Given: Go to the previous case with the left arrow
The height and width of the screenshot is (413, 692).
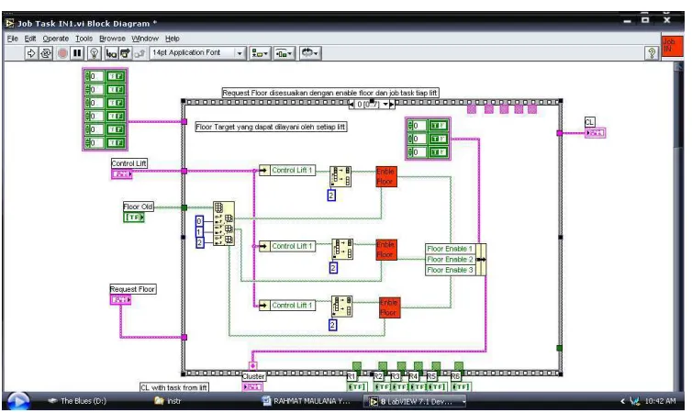Looking at the screenshot, I should click(x=352, y=105).
